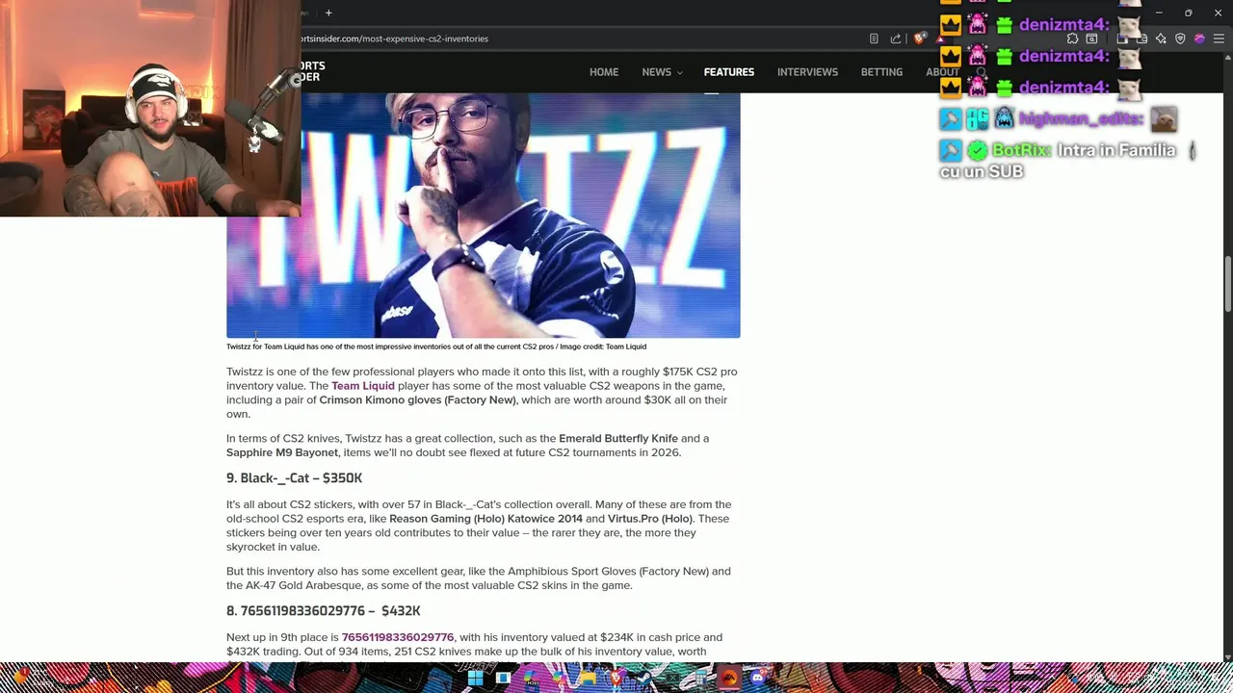Open the Leo AI sparkle icon
Image resolution: width=1233 pixels, height=693 pixels.
tap(1161, 38)
